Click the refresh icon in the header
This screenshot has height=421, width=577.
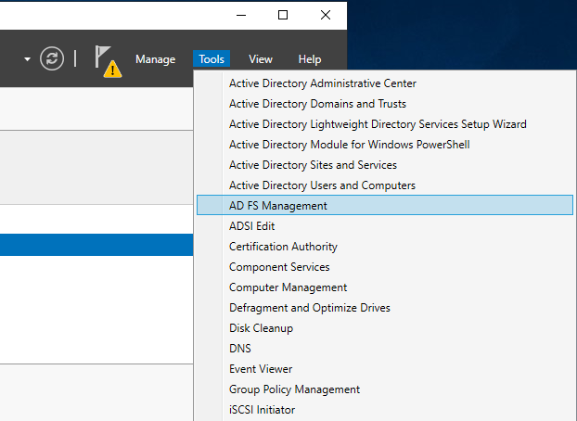(x=52, y=59)
